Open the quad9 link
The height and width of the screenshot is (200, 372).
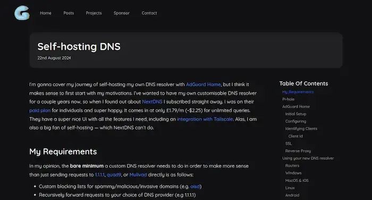(x=114, y=175)
